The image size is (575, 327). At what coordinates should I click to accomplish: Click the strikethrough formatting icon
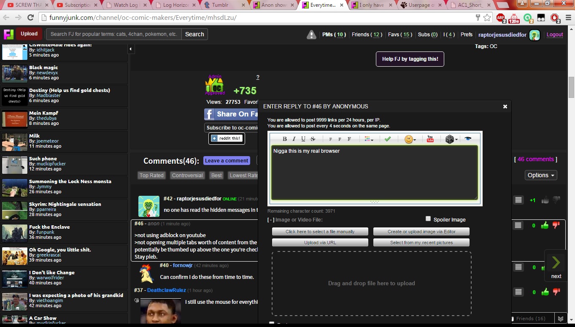pyautogui.click(x=313, y=139)
